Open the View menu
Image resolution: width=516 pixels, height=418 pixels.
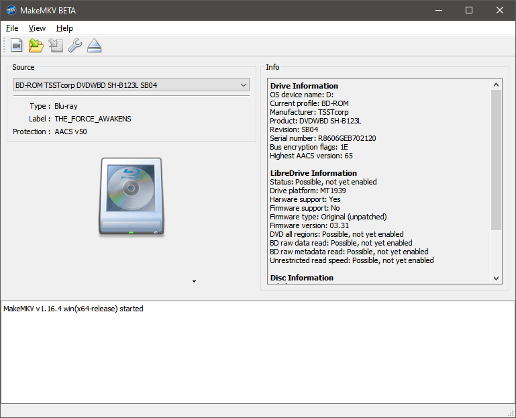tap(37, 28)
